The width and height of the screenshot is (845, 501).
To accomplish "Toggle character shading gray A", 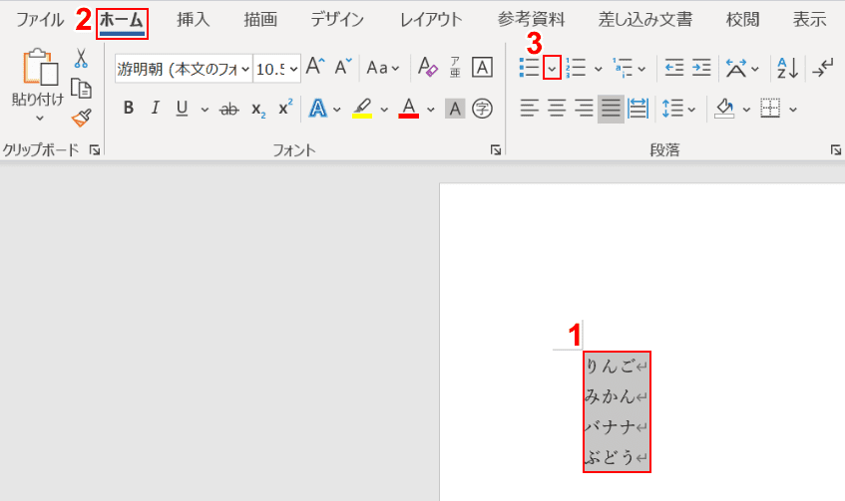I will click(455, 109).
